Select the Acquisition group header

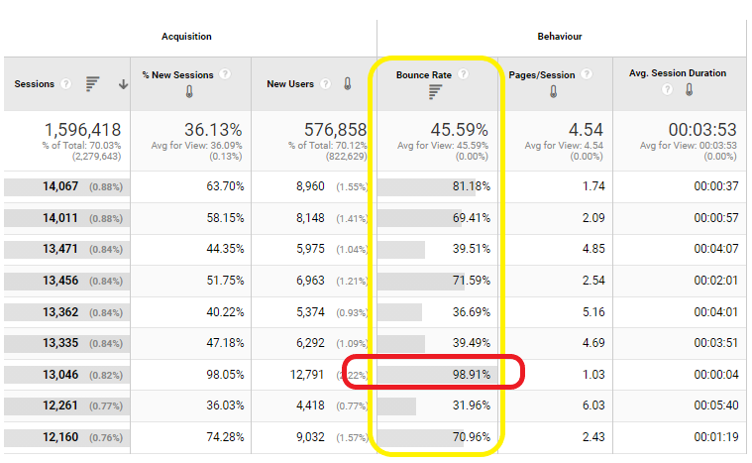[x=186, y=37]
